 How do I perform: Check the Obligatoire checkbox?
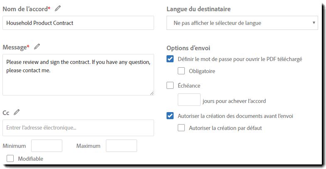181,71
